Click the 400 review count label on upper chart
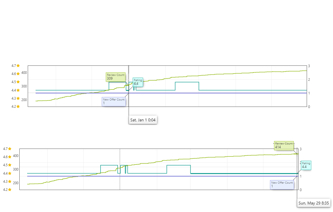 [24, 73]
